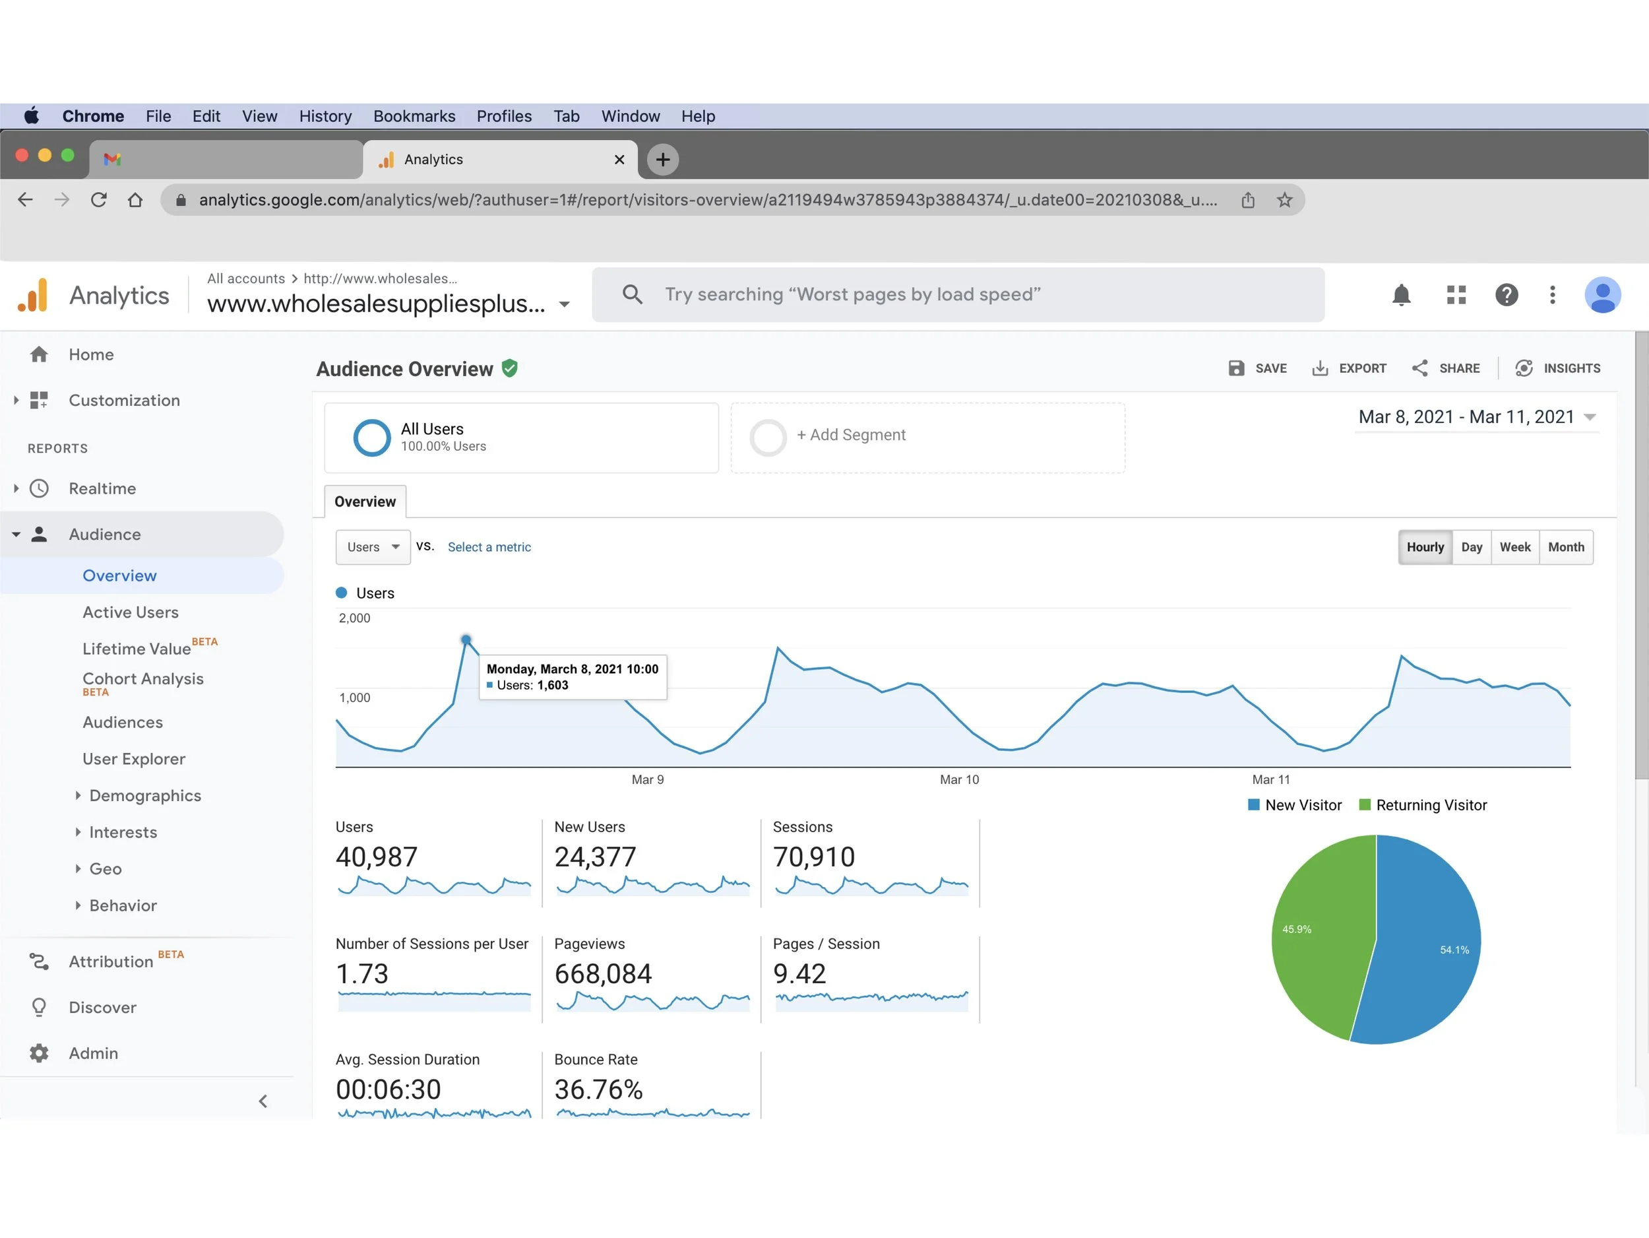Click the help question mark icon
The image size is (1649, 1238).
pyautogui.click(x=1506, y=296)
